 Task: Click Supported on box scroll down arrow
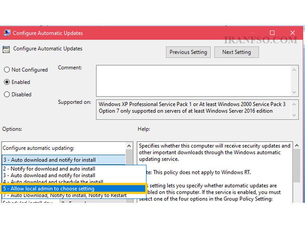coord(294,115)
